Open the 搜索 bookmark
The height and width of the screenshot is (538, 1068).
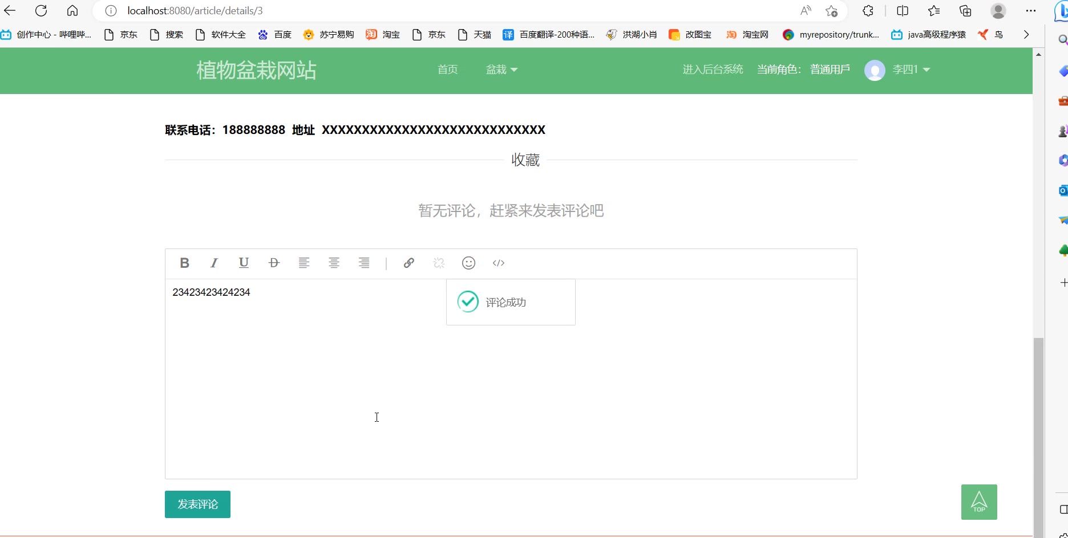[167, 35]
